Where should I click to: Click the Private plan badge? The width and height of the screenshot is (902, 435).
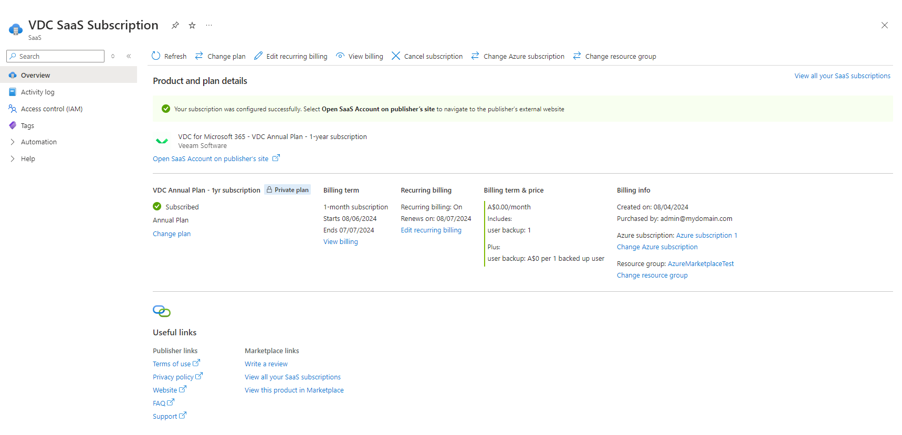(x=287, y=190)
